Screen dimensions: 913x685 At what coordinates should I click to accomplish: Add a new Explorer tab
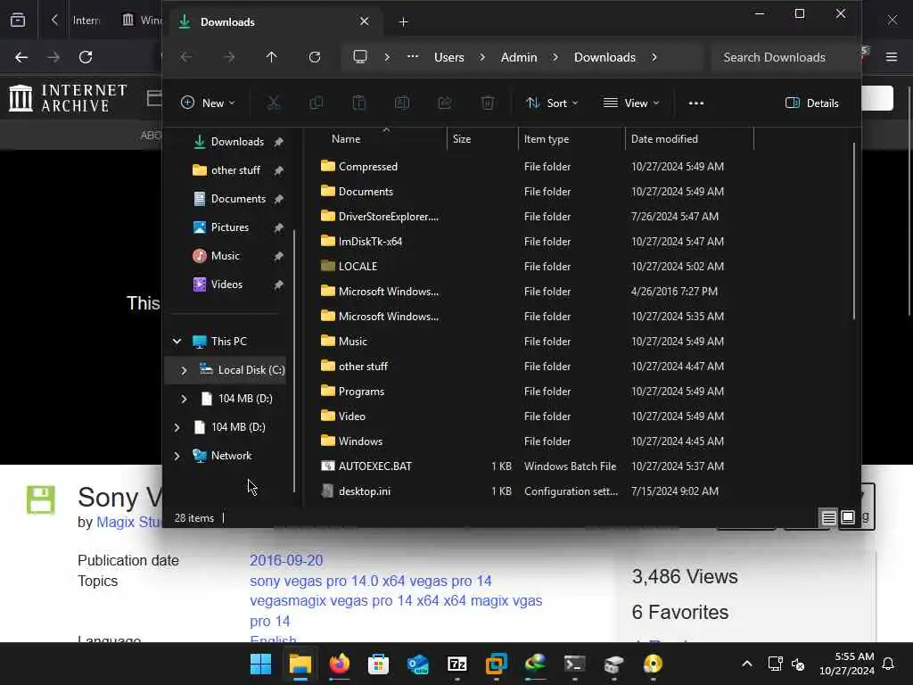403,22
